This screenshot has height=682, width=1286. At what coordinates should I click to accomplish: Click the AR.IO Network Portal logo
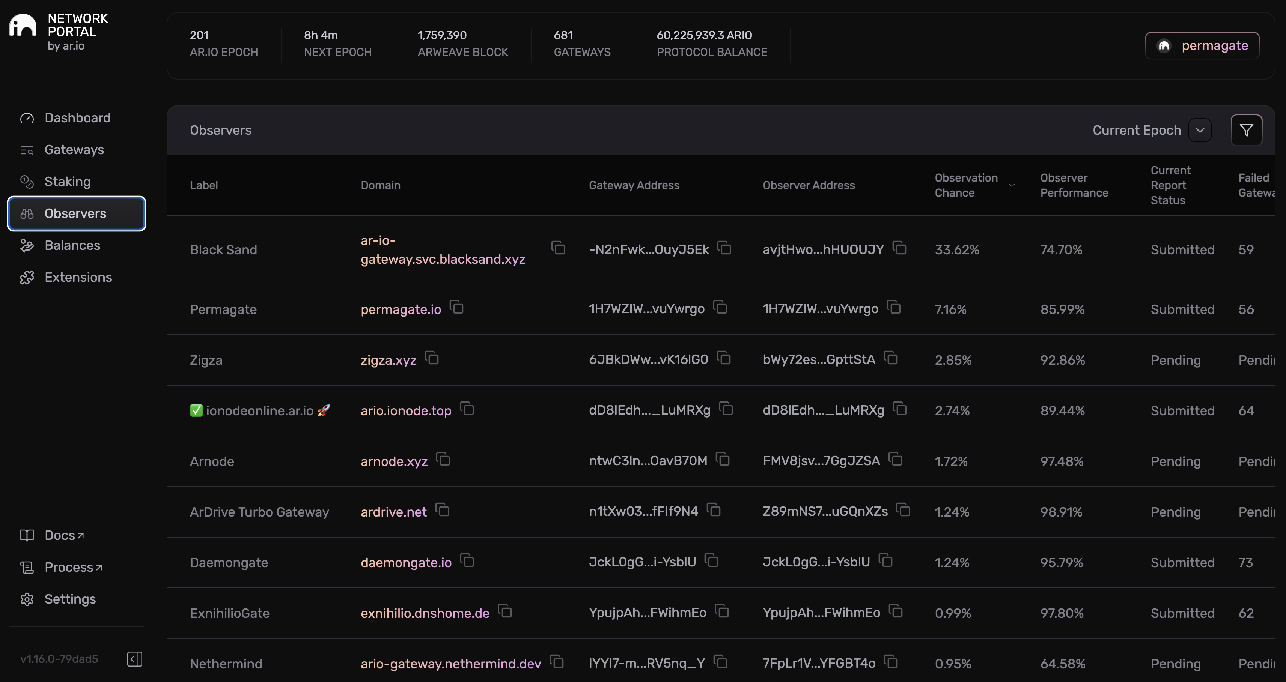click(x=23, y=25)
